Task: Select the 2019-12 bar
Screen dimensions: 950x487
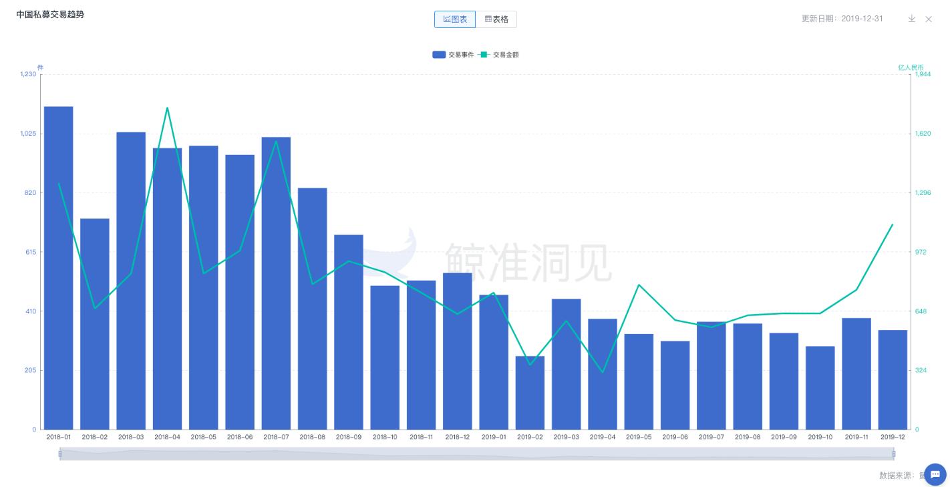Action: coord(893,379)
